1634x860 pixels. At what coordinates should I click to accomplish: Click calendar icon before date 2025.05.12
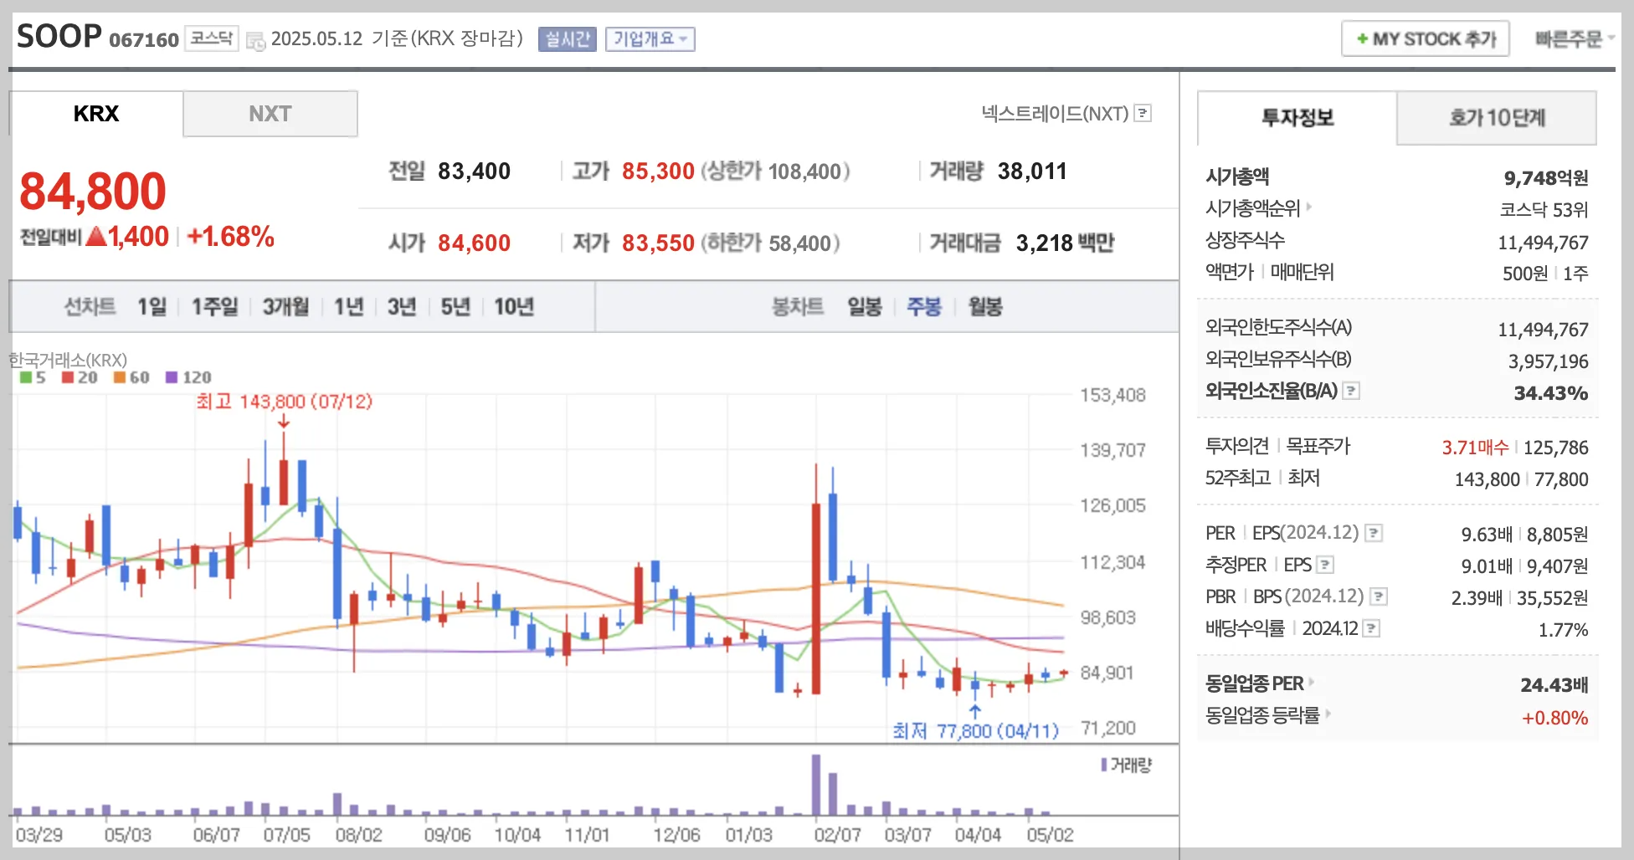(255, 40)
